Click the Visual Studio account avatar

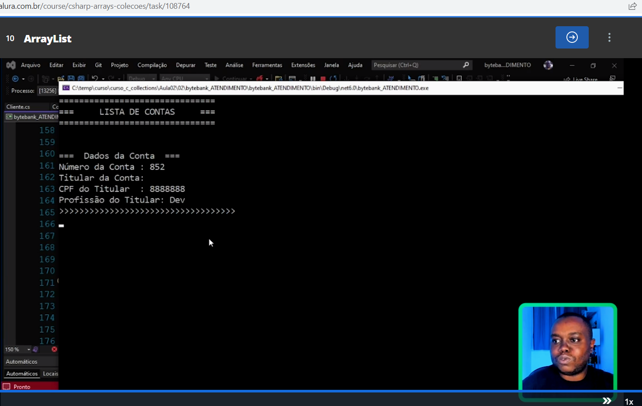(548, 65)
